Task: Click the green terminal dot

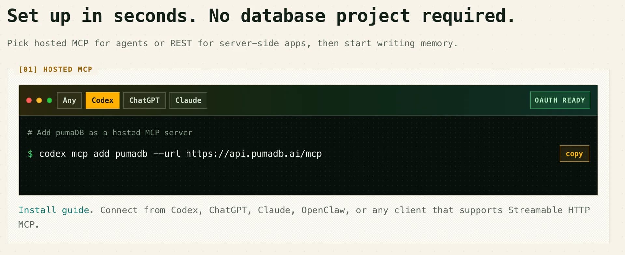Action: click(x=49, y=100)
